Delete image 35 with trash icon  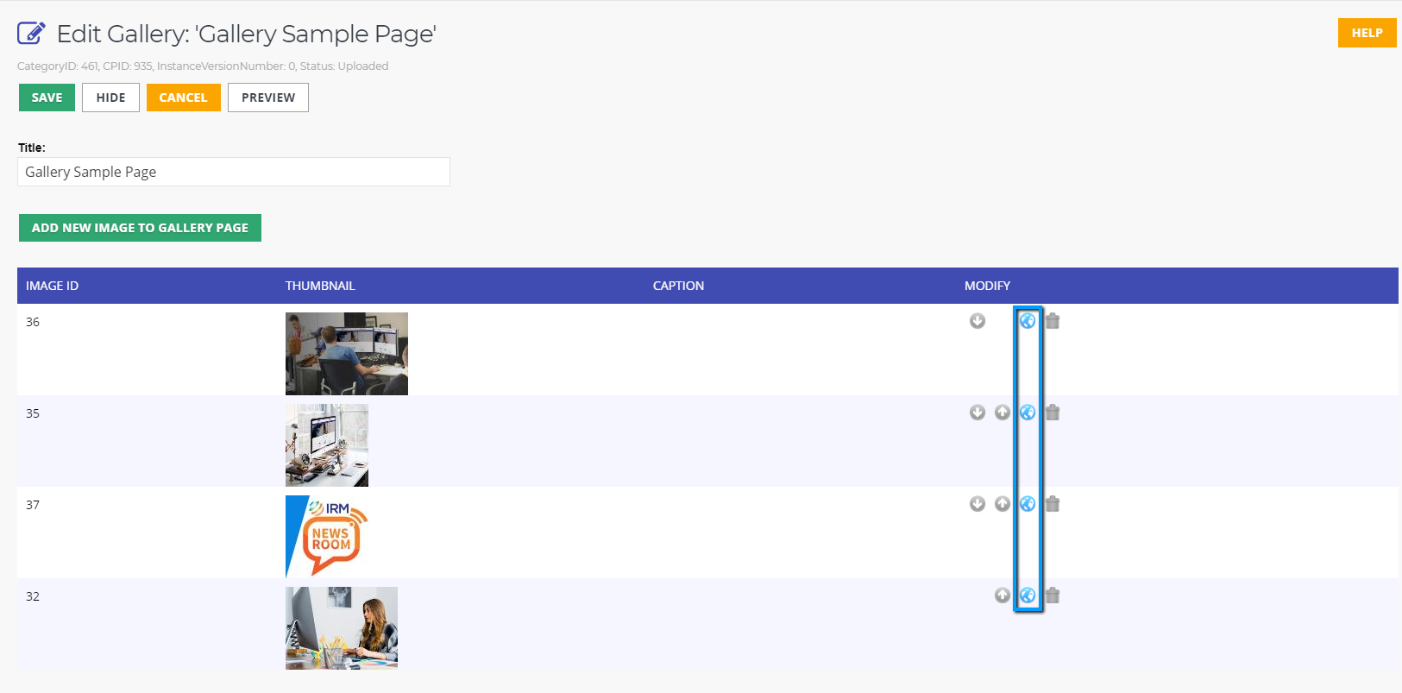1053,413
